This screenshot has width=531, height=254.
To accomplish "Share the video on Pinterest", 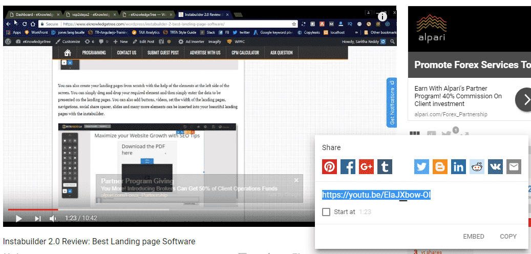I will tap(329, 166).
